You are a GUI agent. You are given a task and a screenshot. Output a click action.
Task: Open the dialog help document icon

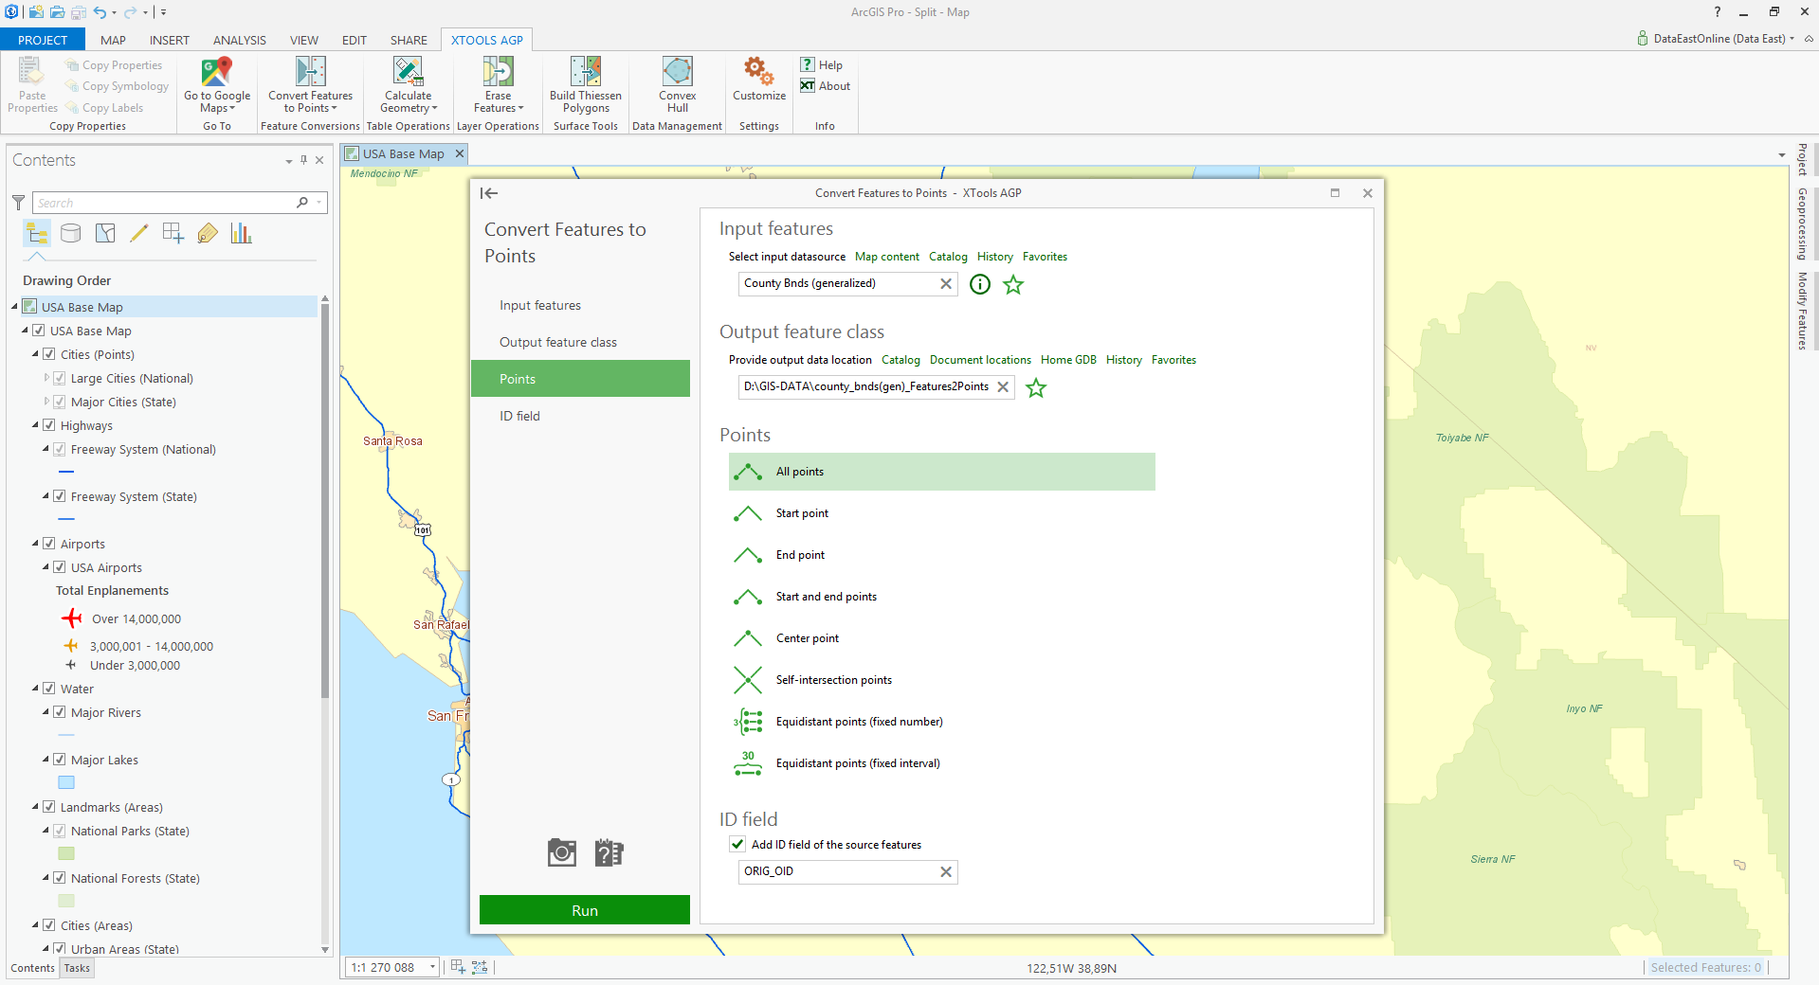point(609,852)
